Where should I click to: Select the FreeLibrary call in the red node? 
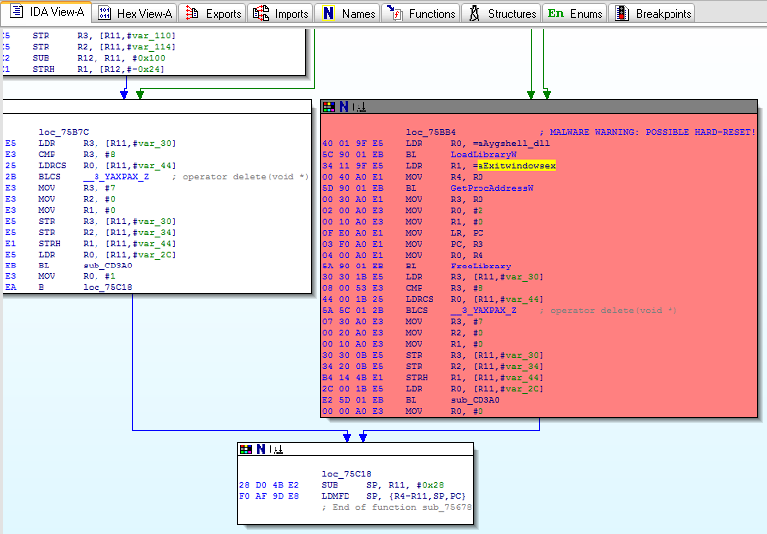click(480, 266)
